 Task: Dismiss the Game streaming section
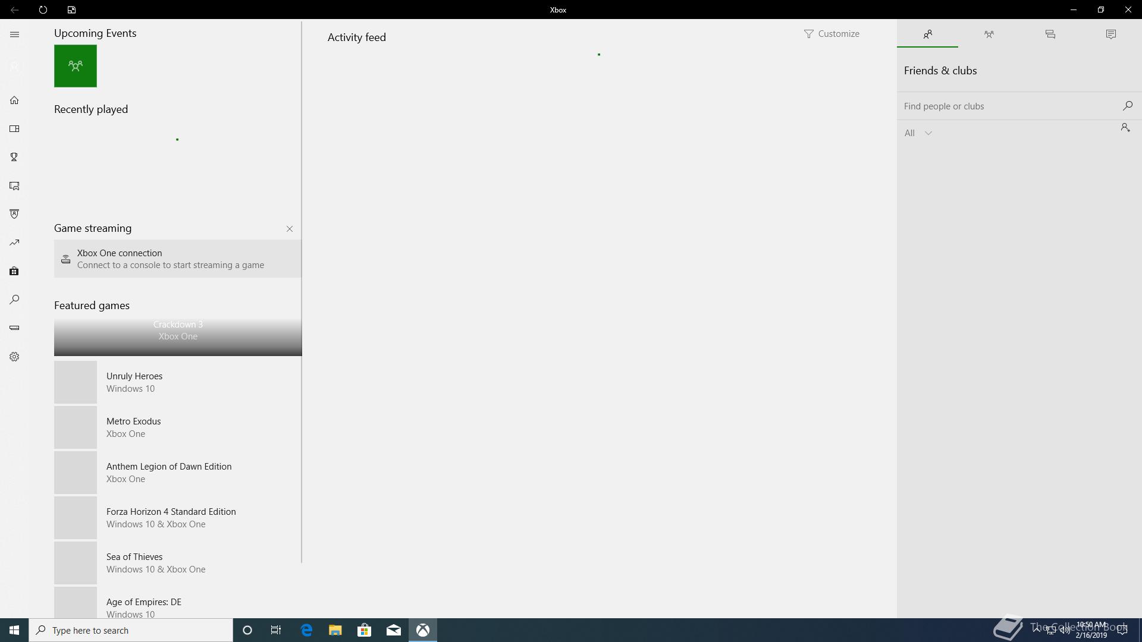point(290,229)
